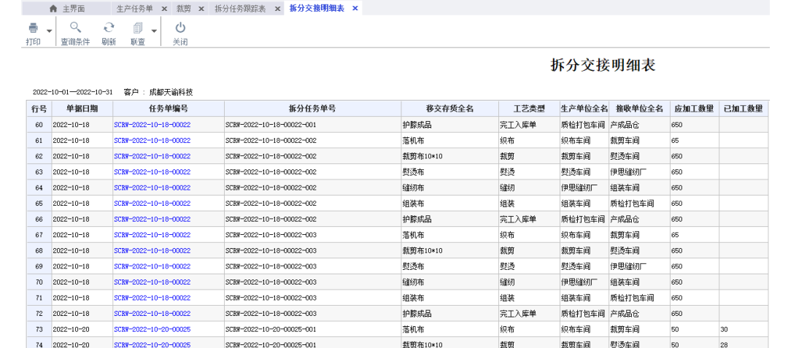Open task link in row 60
Screen dimensions: 788x348
click(x=152, y=125)
